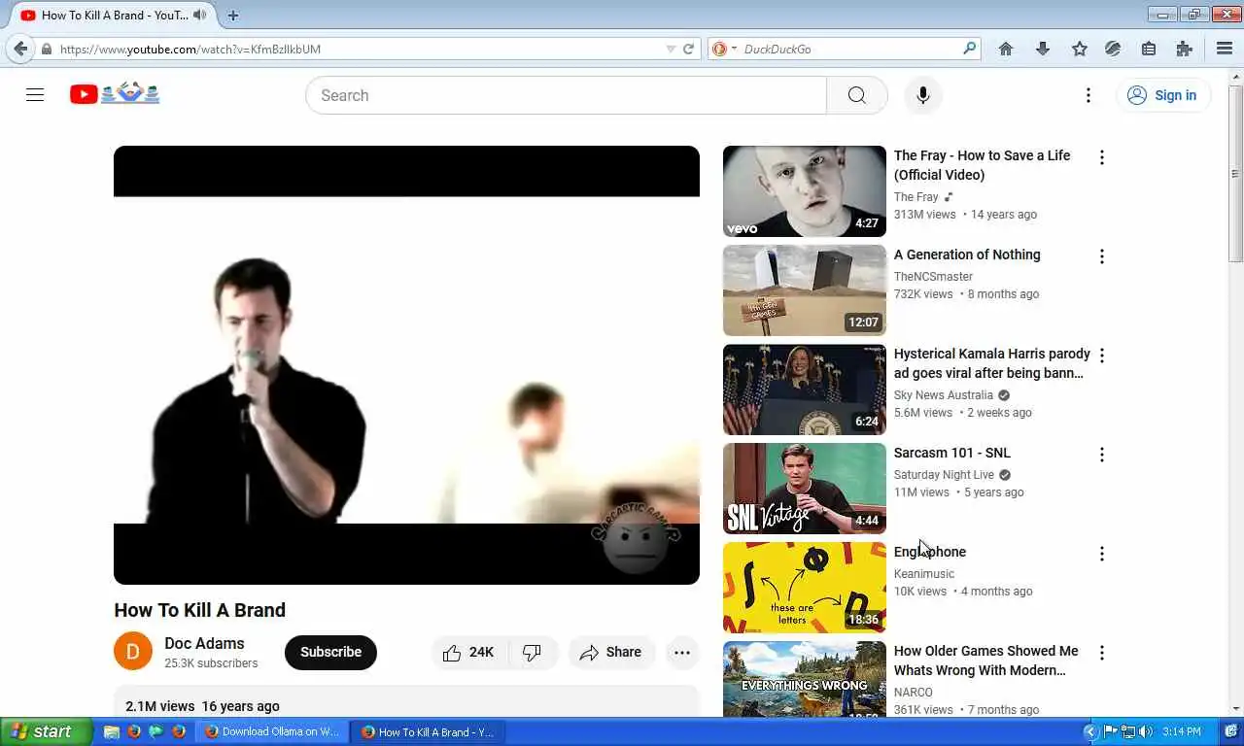Open the extensions puzzle-piece icon
This screenshot has width=1244, height=746.
(x=1184, y=49)
